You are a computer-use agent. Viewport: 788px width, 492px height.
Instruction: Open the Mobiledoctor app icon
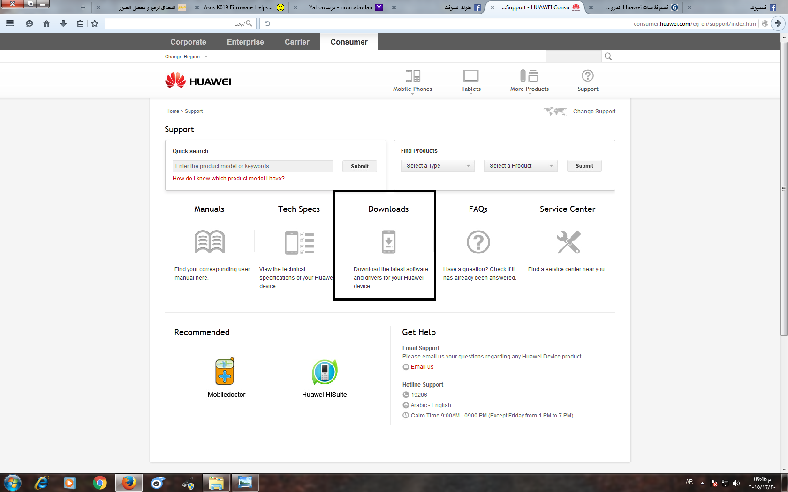coord(225,371)
